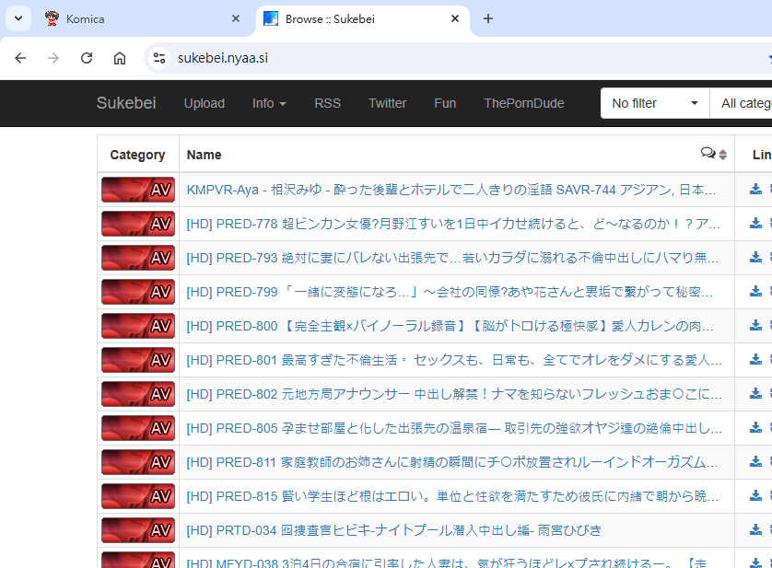Image resolution: width=772 pixels, height=568 pixels.
Task: Go back to the previous page
Action: (20, 58)
